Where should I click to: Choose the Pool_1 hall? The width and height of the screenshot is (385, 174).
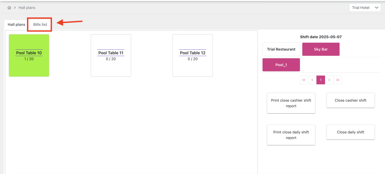(281, 65)
